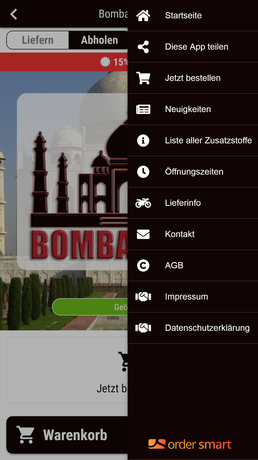Click the info circle icon

coord(143,141)
